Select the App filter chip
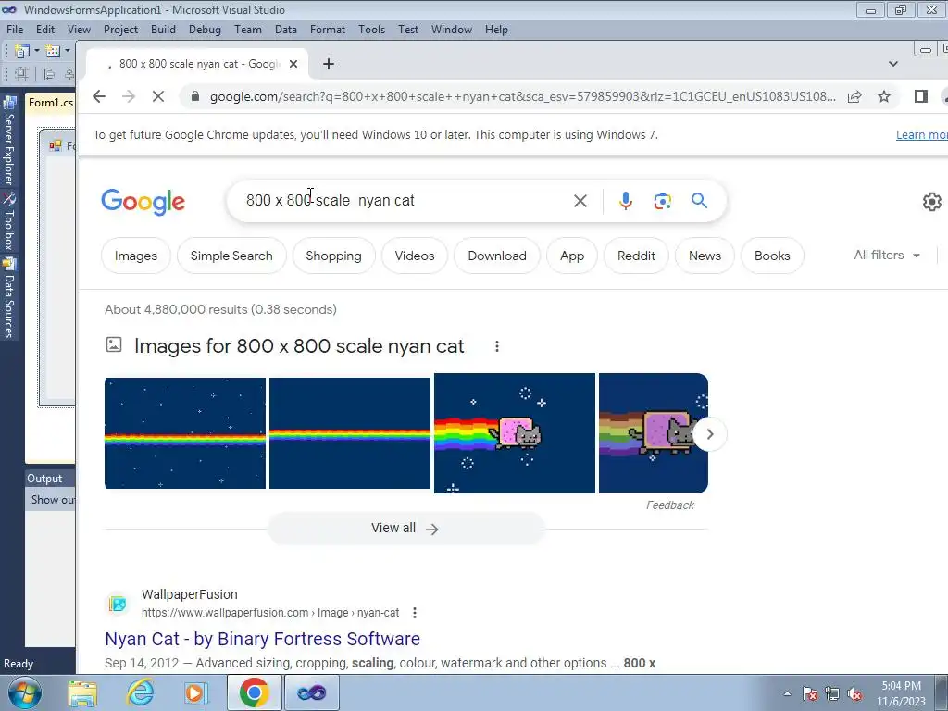Screen dimensions: 948x711 tap(572, 256)
